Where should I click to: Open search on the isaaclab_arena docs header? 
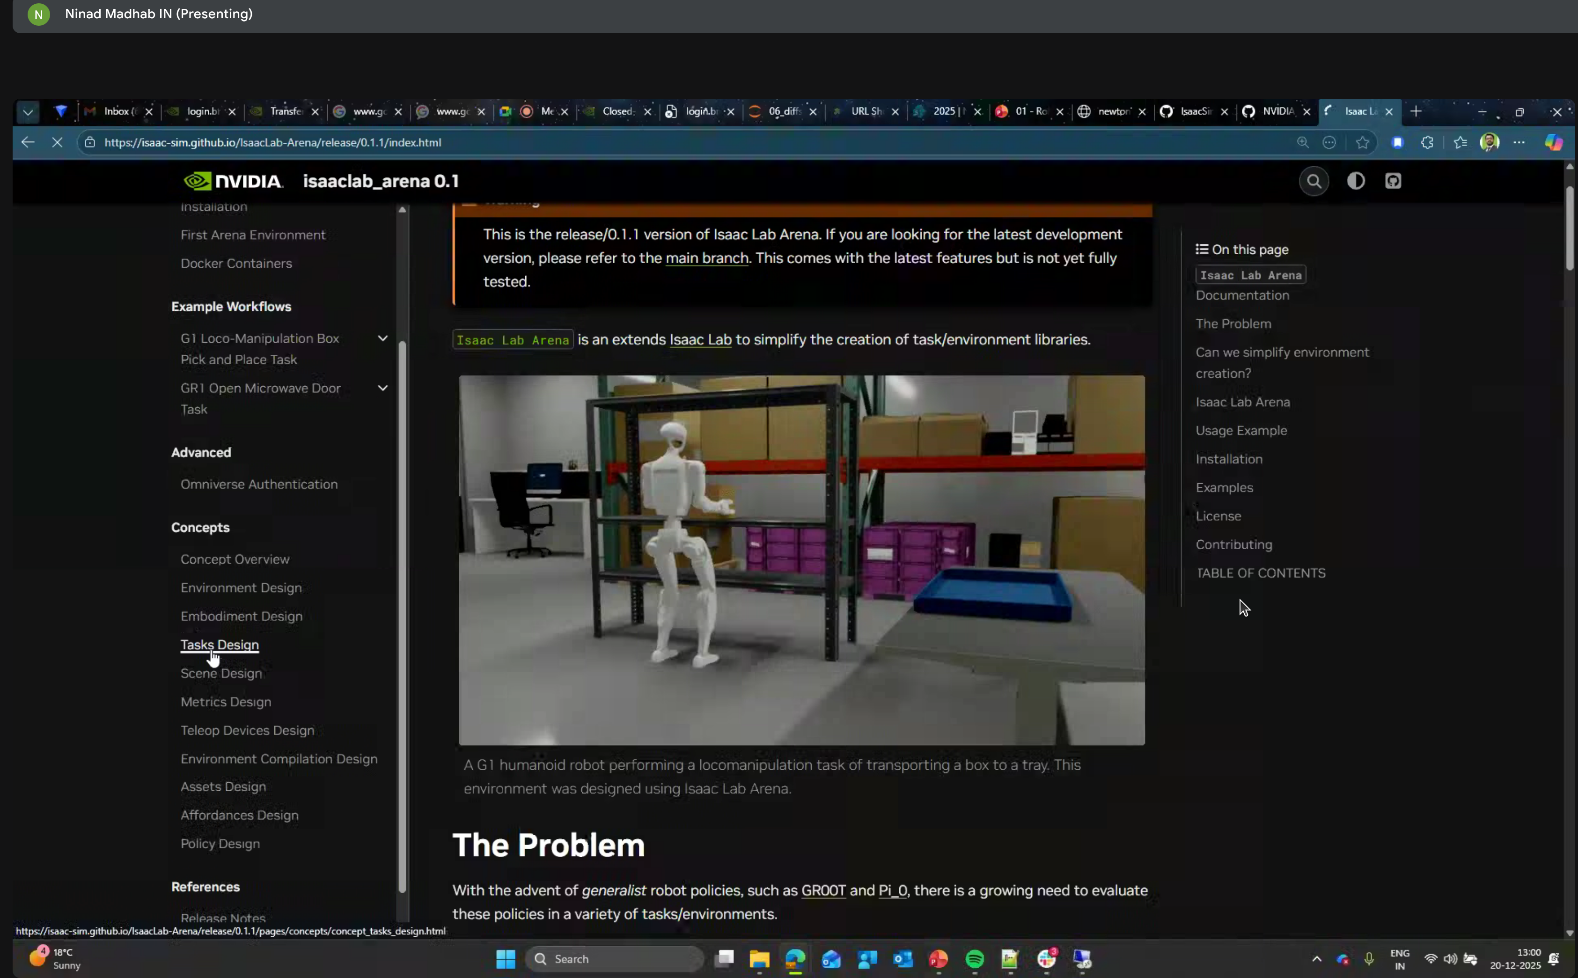click(x=1314, y=181)
